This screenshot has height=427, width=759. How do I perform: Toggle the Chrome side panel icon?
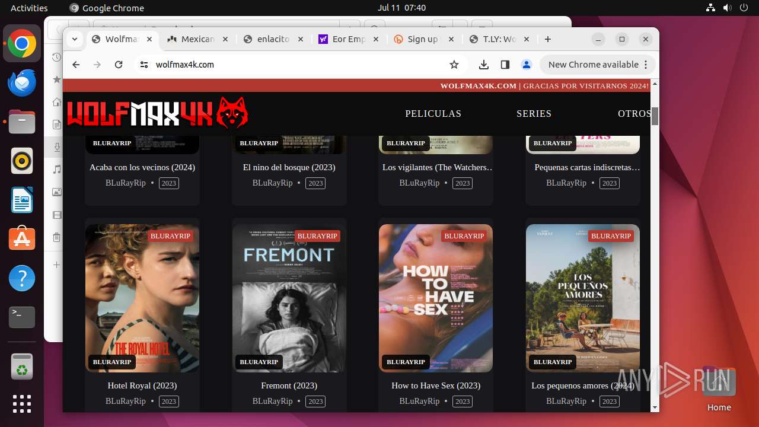click(505, 65)
